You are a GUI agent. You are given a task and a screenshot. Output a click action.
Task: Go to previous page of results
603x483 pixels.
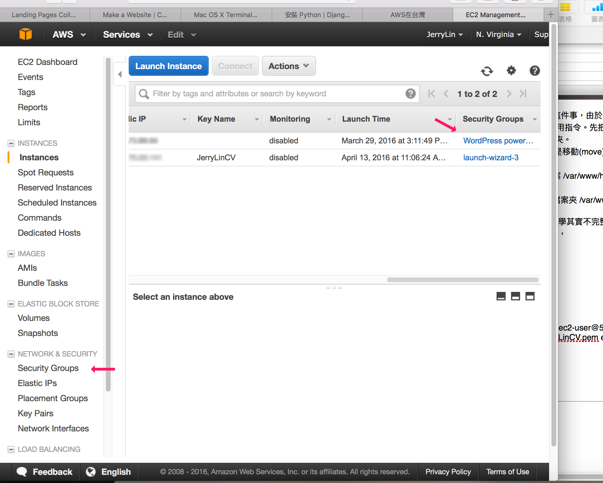click(x=446, y=94)
